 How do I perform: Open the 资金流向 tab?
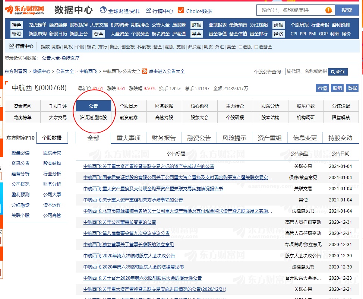click(22, 106)
